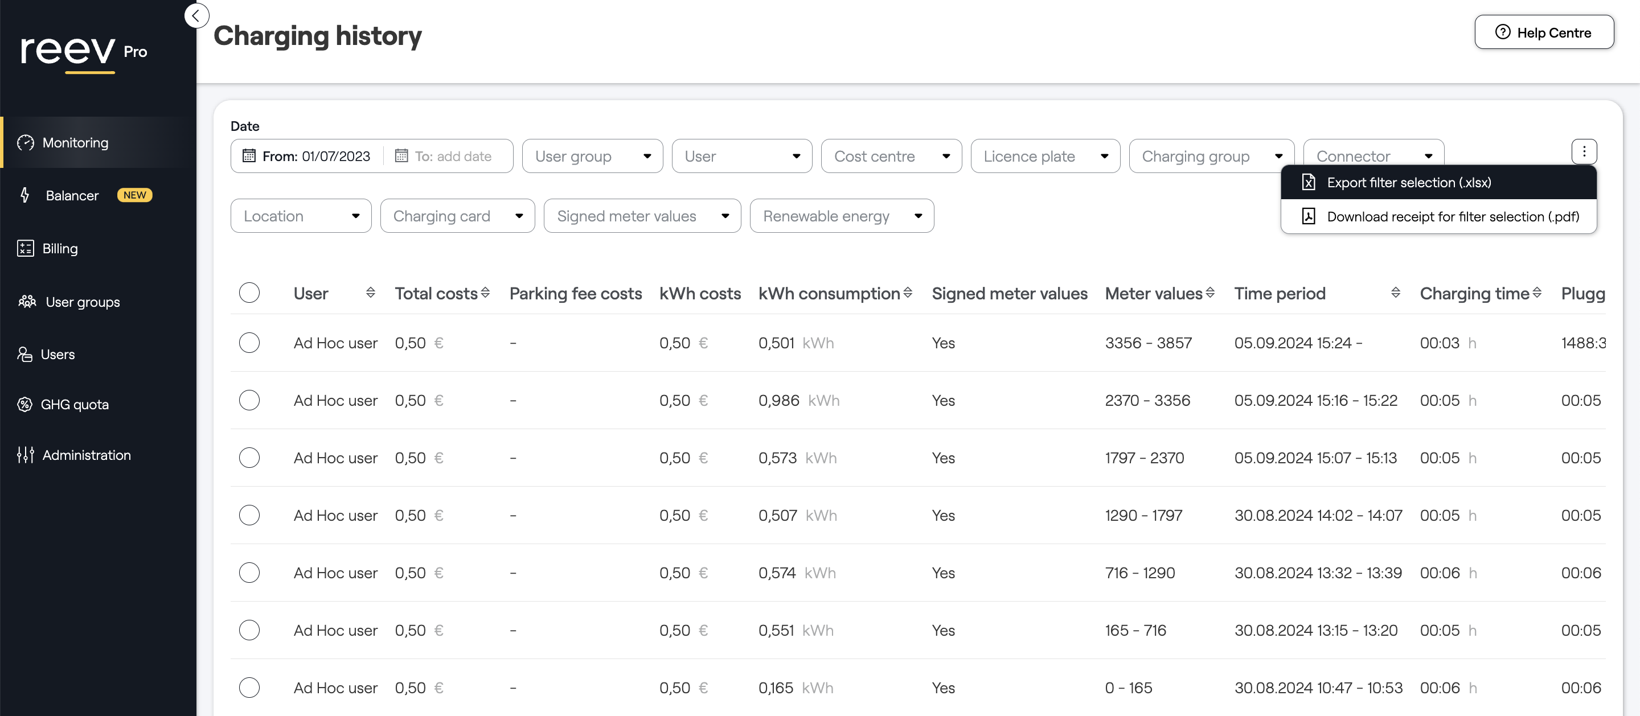This screenshot has width=1640, height=716.
Task: Go to Billing in the sidebar
Action: (60, 249)
